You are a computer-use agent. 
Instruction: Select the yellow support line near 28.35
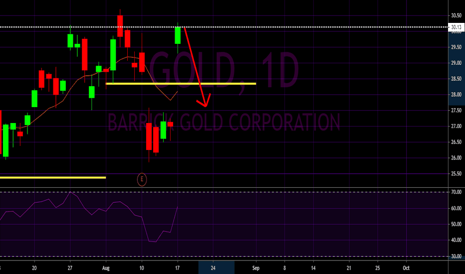(181, 84)
